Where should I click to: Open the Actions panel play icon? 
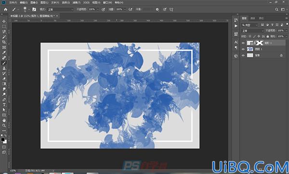point(236,26)
